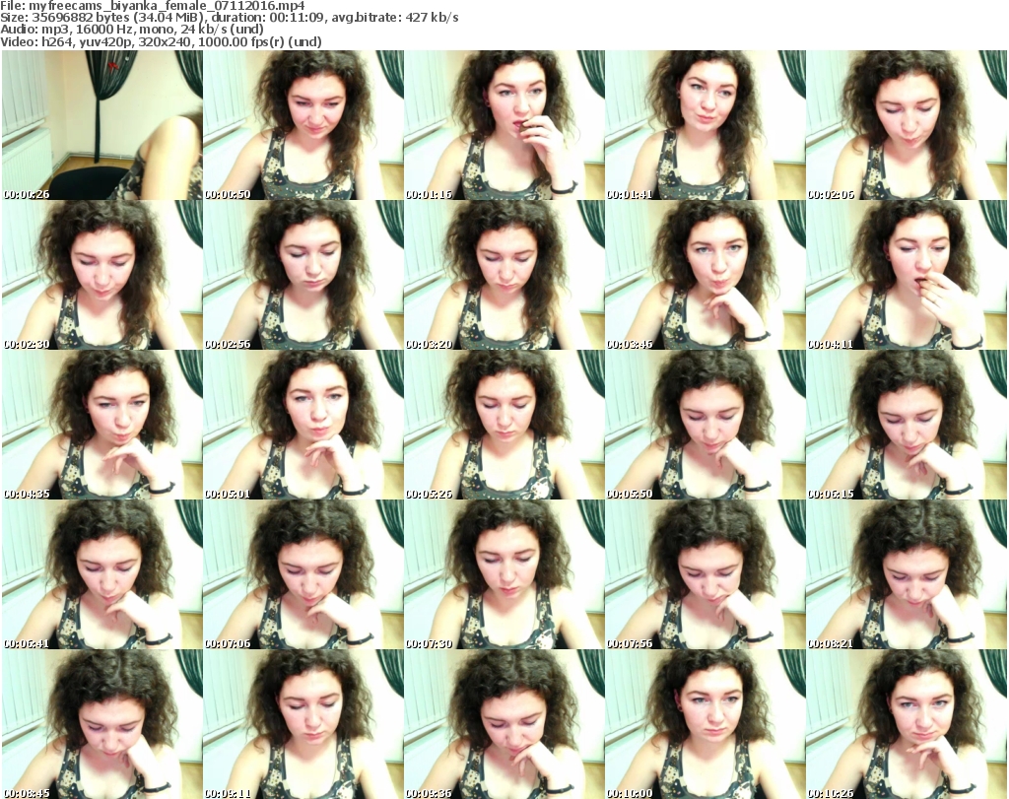Select the thumbnail stamped 00:02:56

click(303, 275)
